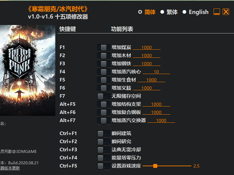Select English language radio button
The height and width of the screenshot is (175, 234).
pyautogui.click(x=184, y=12)
